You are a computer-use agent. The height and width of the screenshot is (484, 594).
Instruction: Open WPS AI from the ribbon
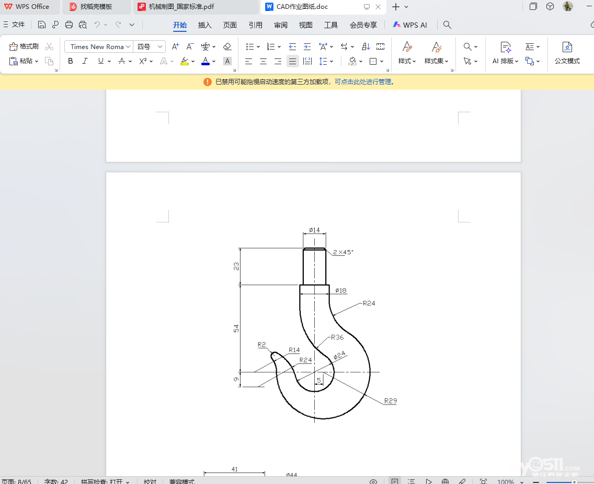[410, 25]
